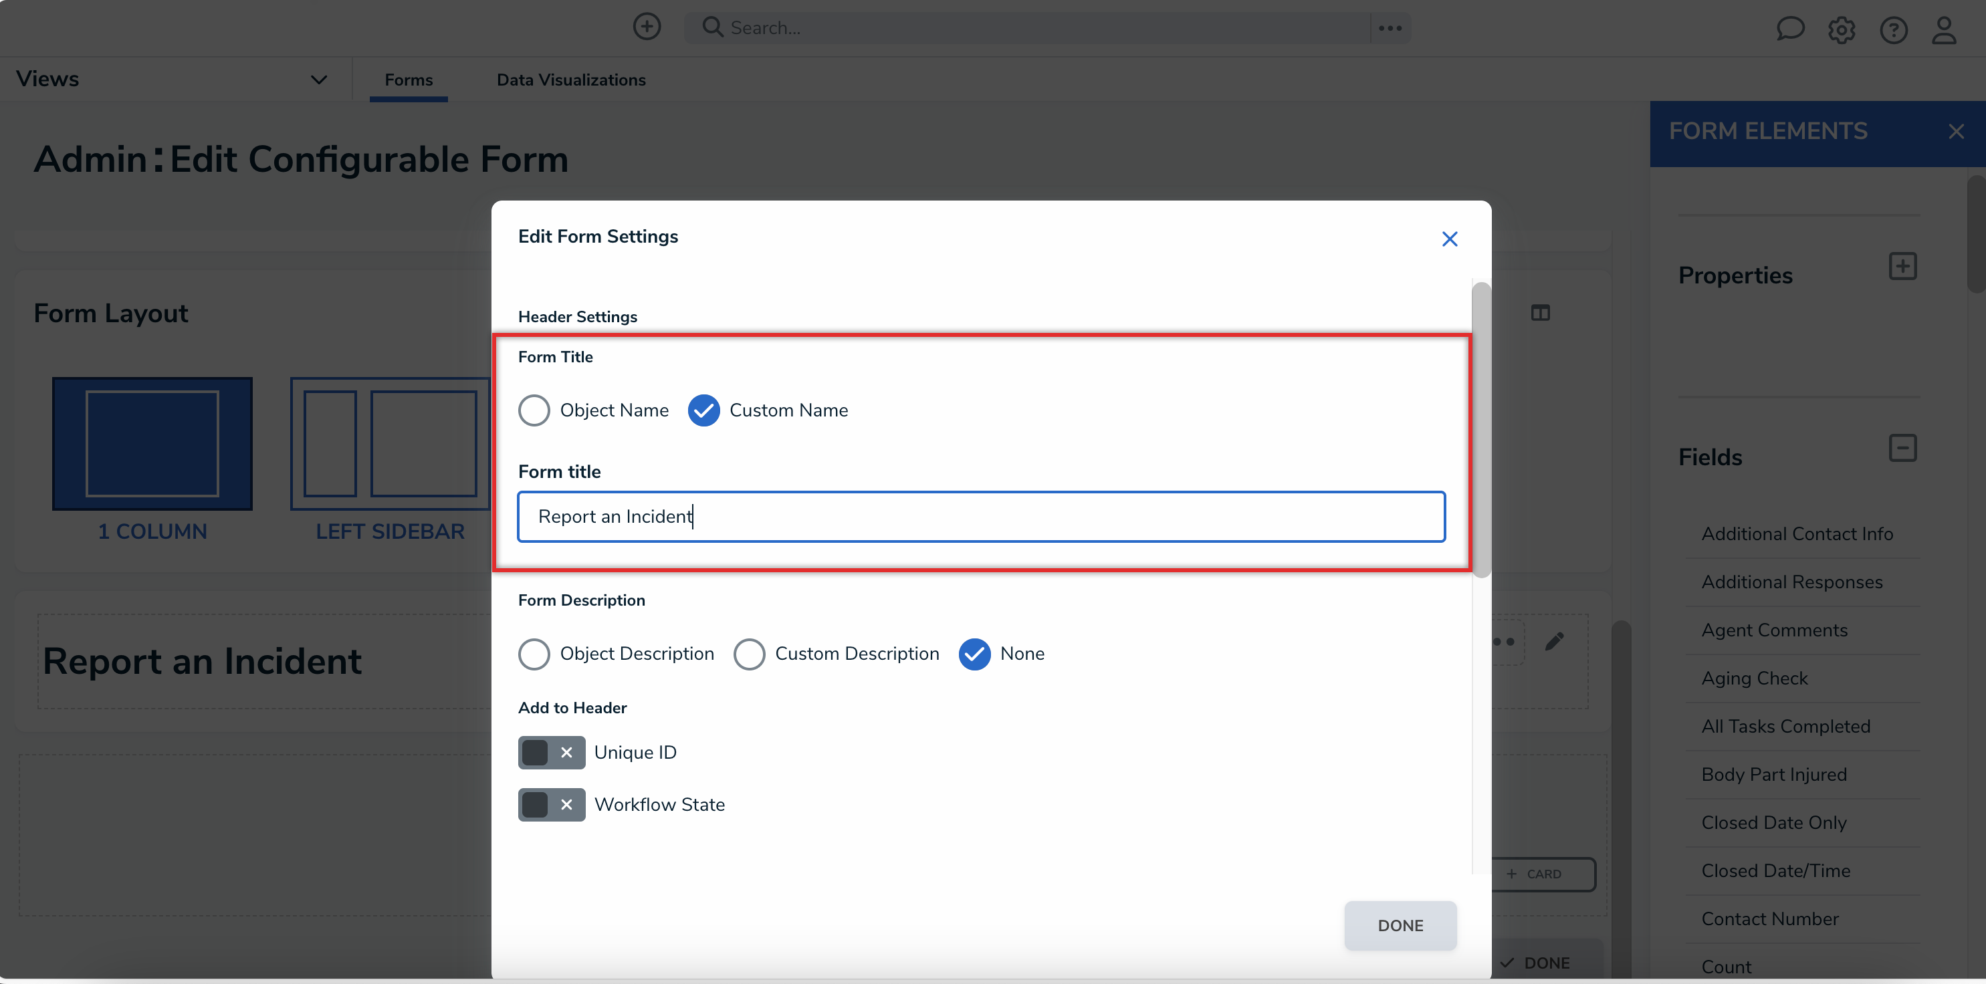Open the chat messages icon
1986x984 pixels.
(1789, 29)
